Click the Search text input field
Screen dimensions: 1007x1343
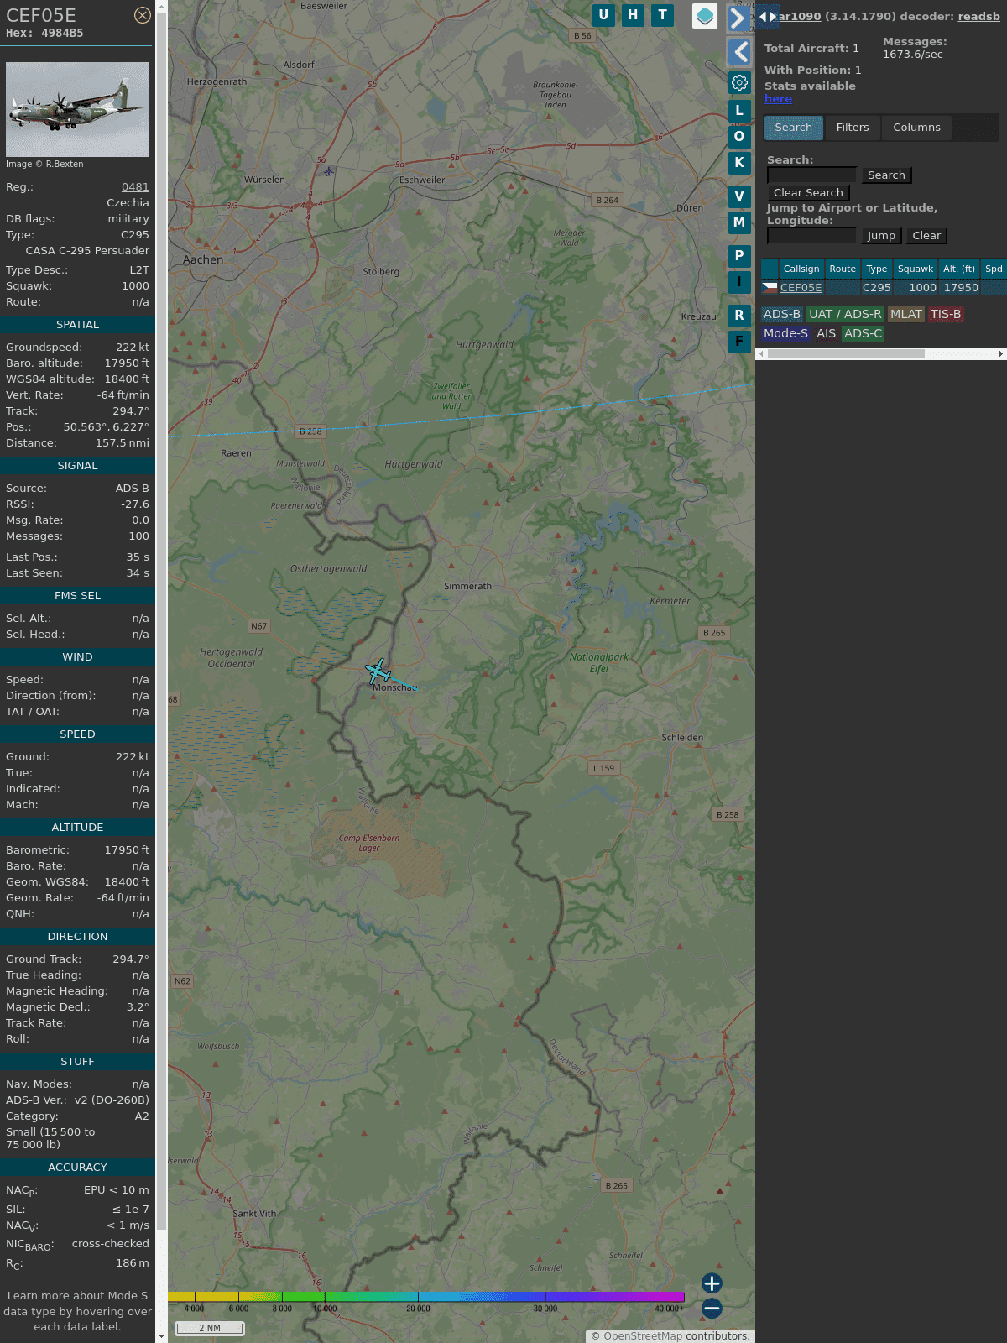click(x=811, y=175)
